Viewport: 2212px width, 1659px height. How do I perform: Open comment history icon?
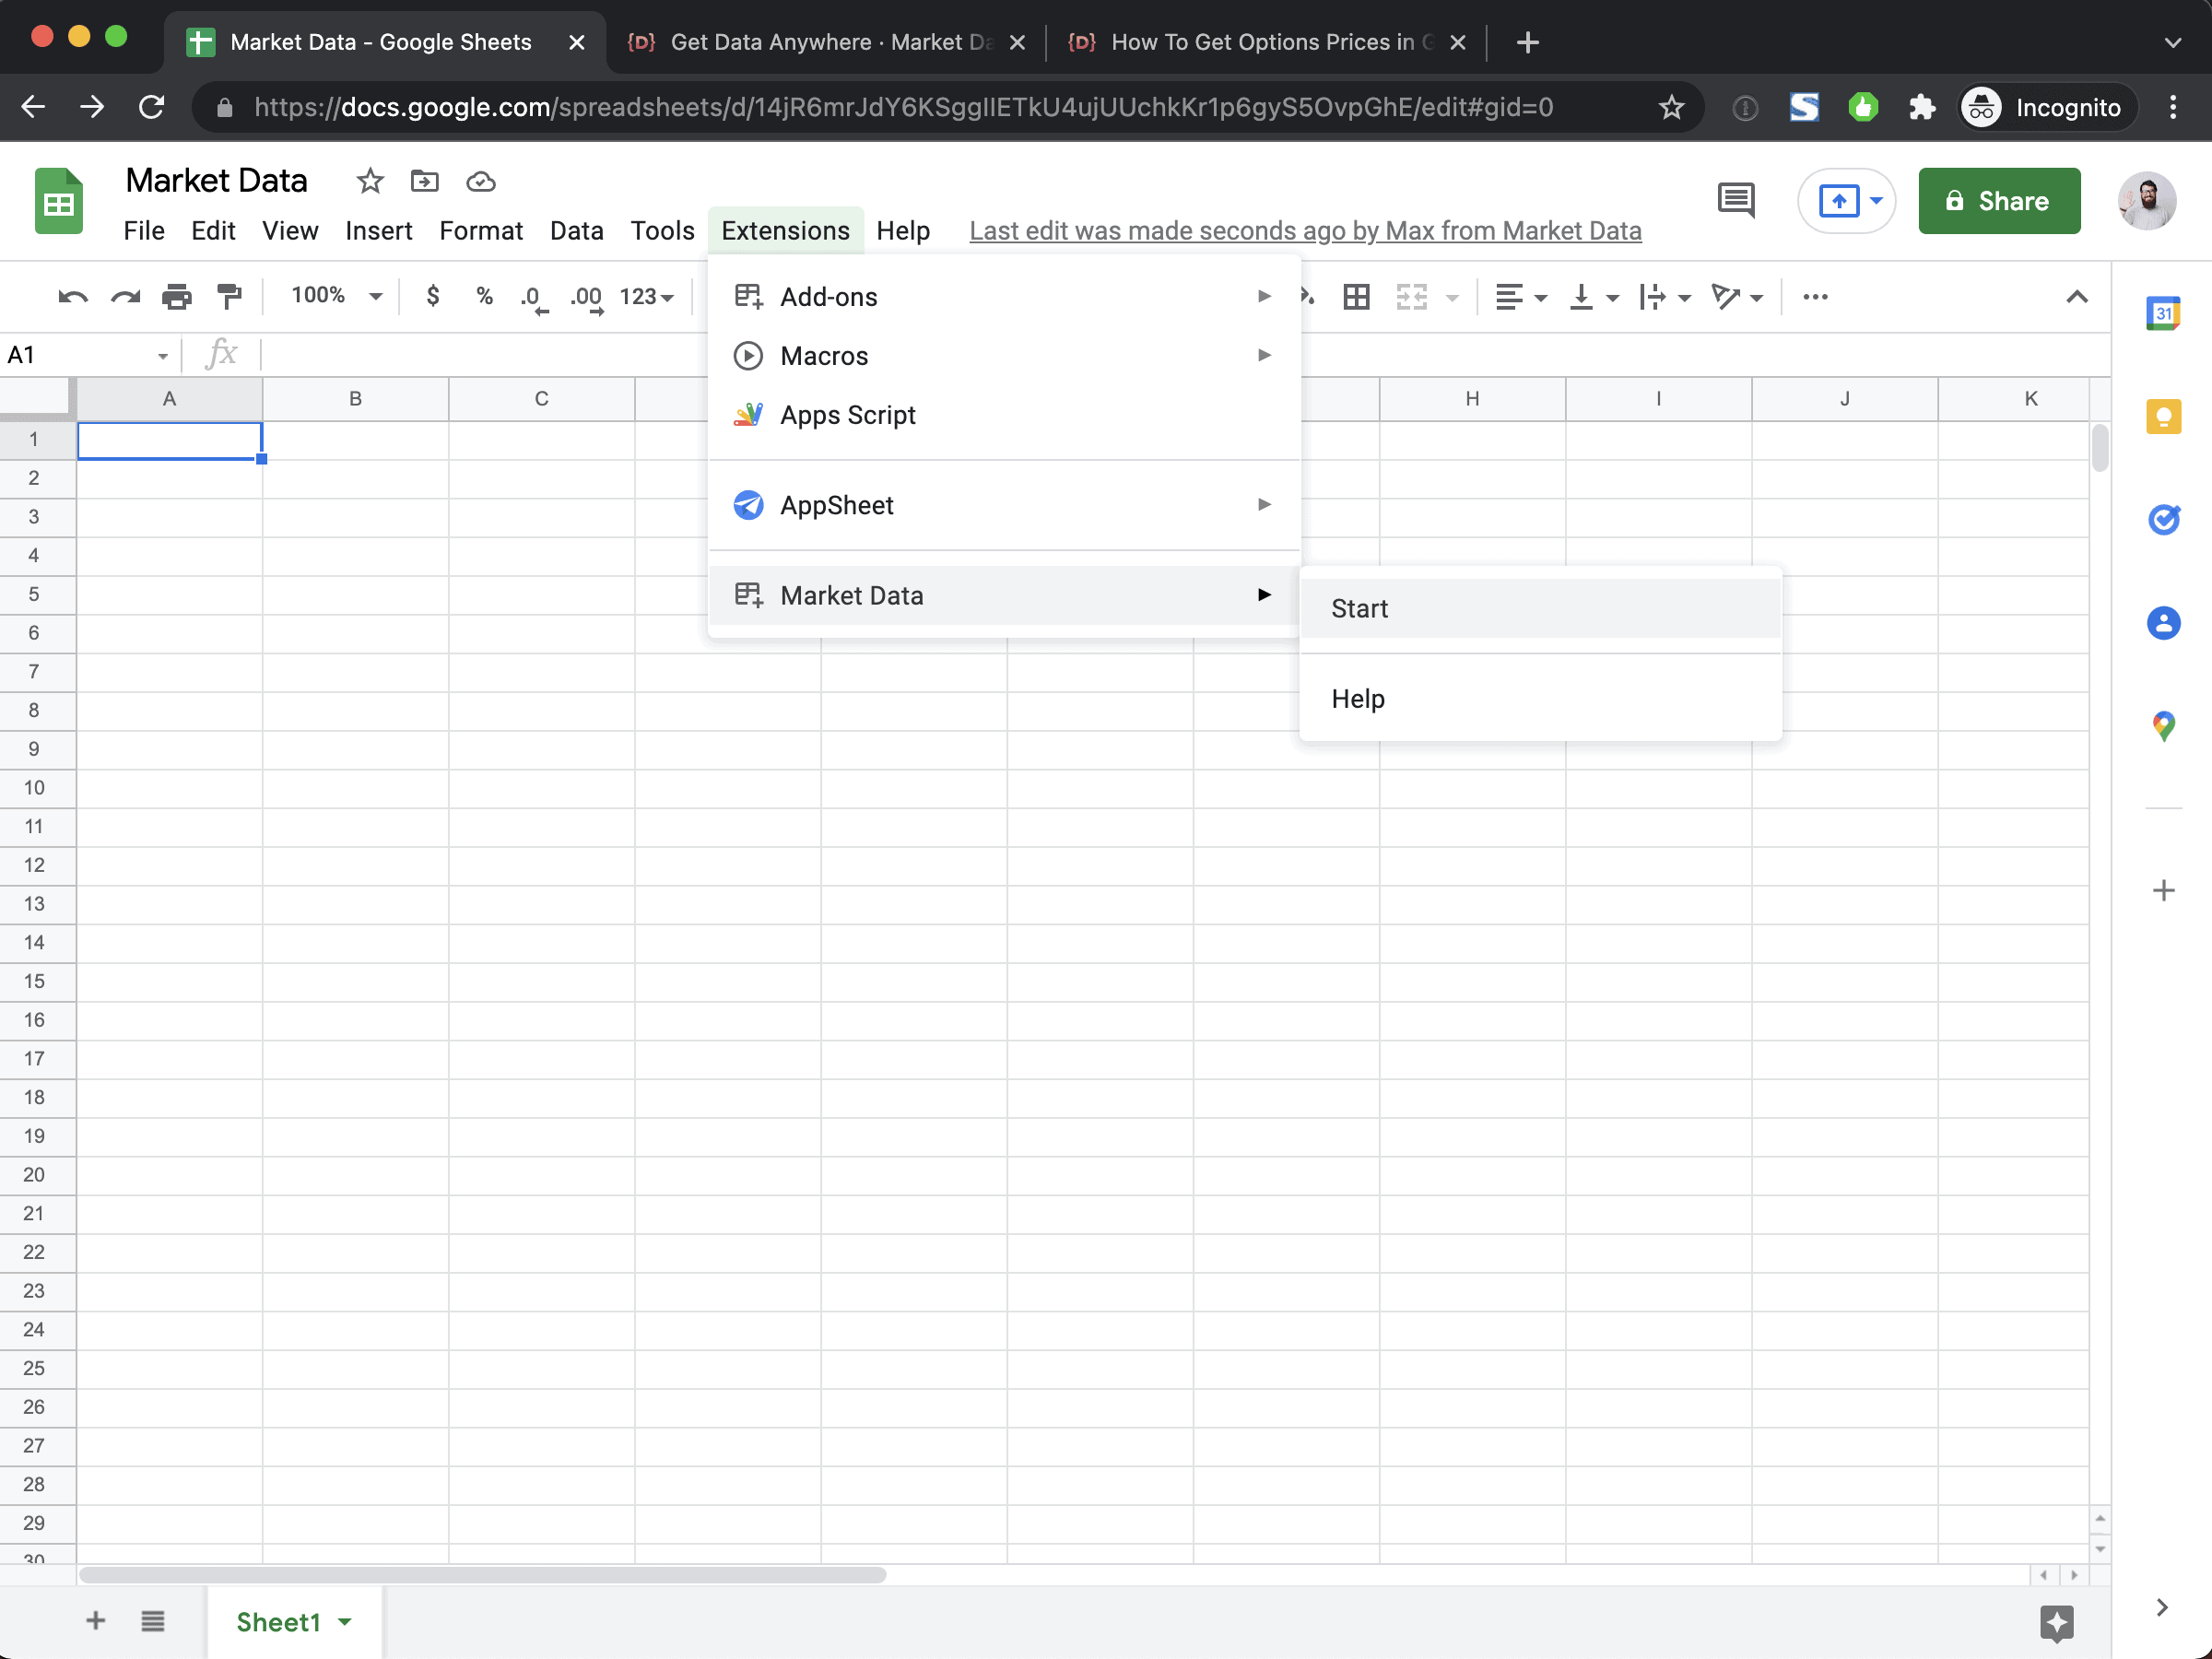[1737, 201]
